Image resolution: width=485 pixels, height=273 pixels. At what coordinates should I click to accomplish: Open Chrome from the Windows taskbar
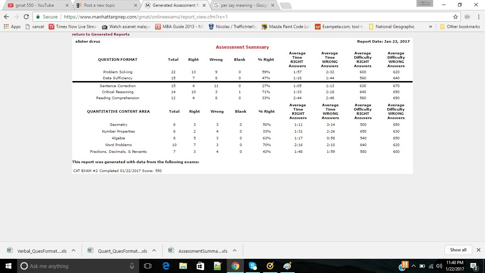click(x=235, y=266)
